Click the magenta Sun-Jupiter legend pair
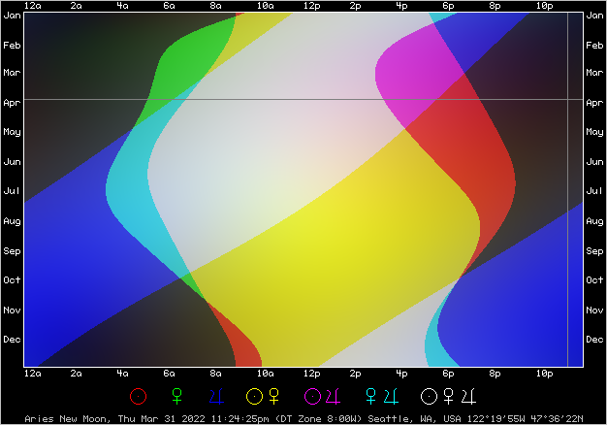This screenshot has height=425, width=607. (321, 396)
